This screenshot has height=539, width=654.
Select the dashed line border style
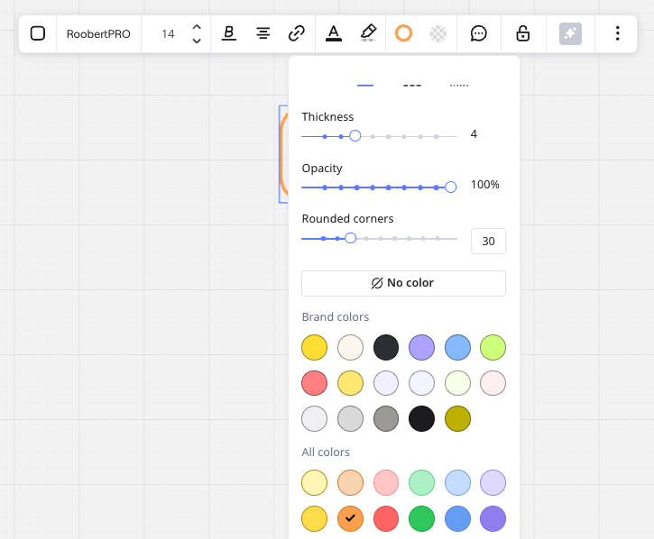point(412,86)
